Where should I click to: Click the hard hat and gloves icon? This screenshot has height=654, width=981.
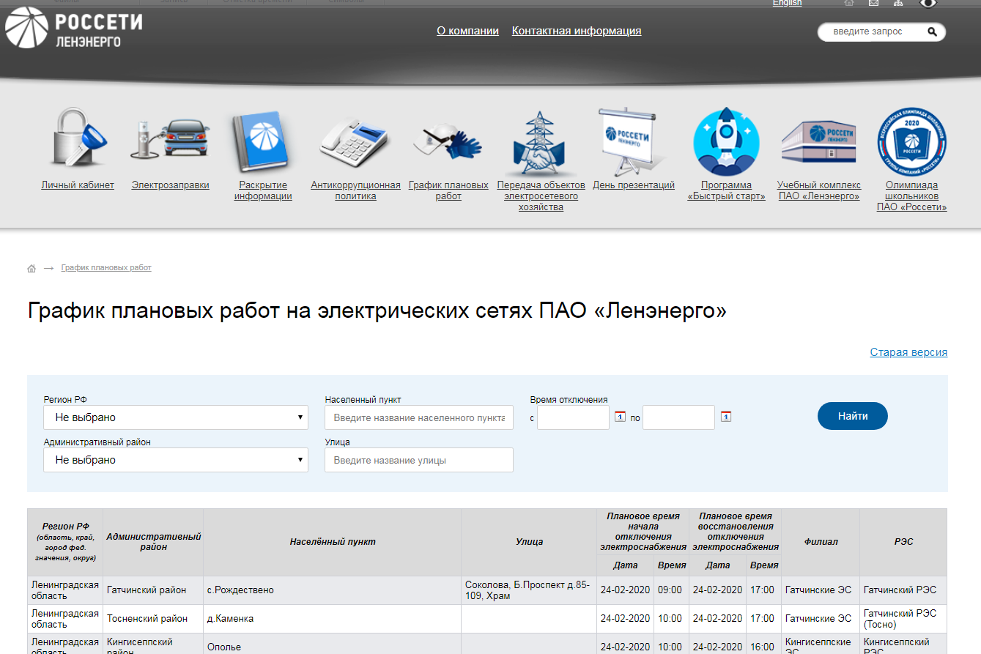[x=448, y=141]
